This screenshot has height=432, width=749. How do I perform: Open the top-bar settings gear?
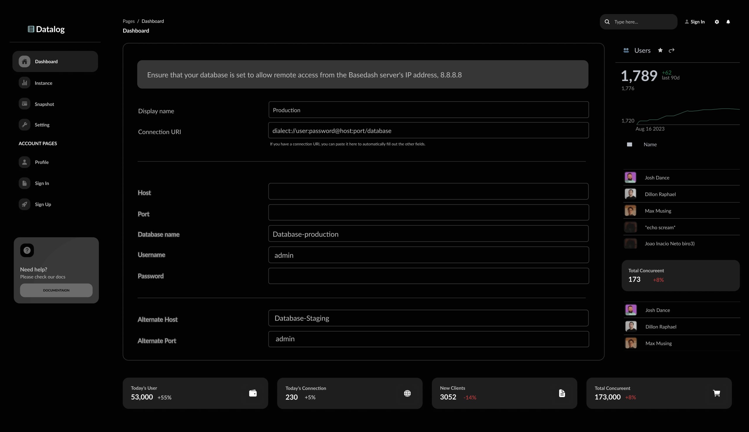click(x=717, y=22)
